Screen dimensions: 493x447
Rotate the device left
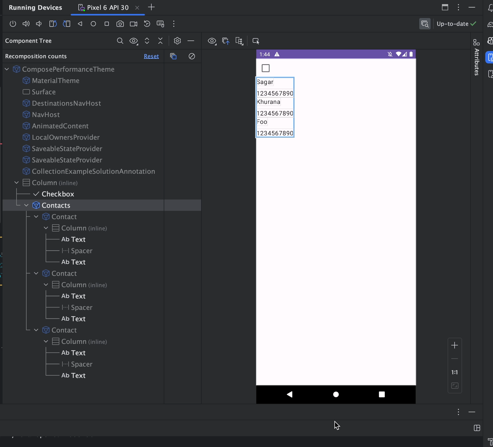coord(53,24)
